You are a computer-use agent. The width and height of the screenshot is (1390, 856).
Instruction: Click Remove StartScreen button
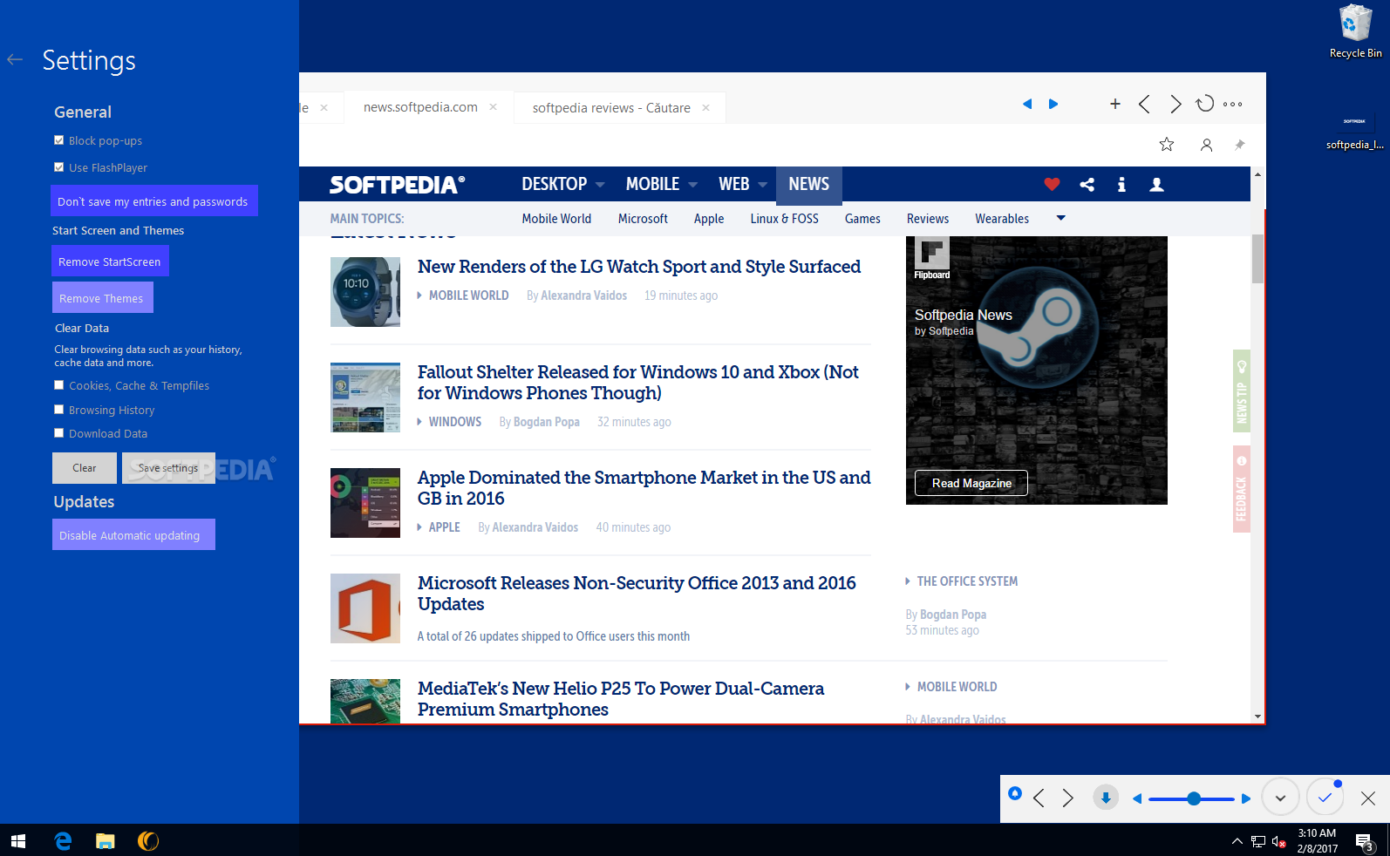click(x=111, y=261)
